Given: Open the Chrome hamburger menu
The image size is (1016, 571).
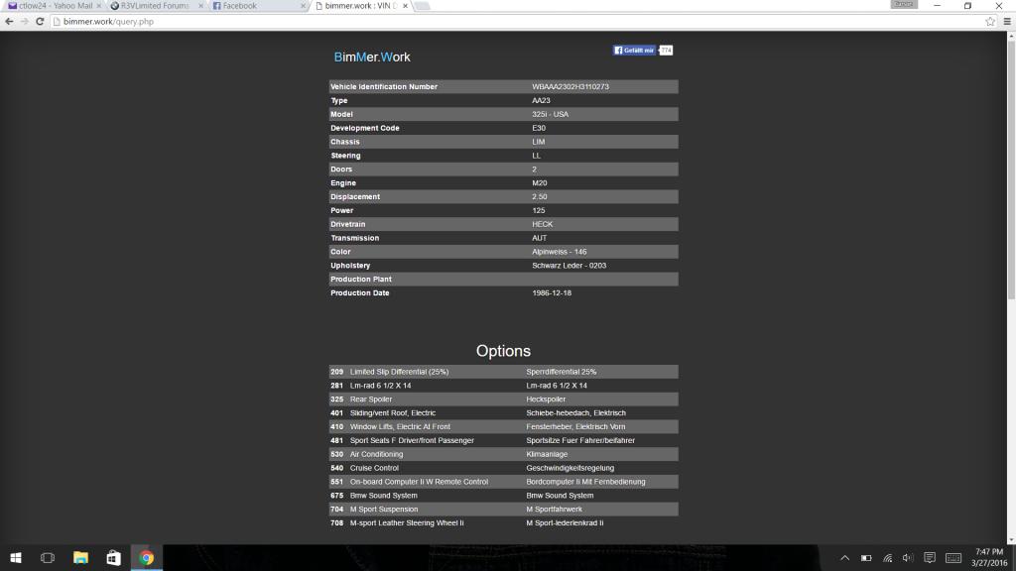Looking at the screenshot, I should 1007,22.
